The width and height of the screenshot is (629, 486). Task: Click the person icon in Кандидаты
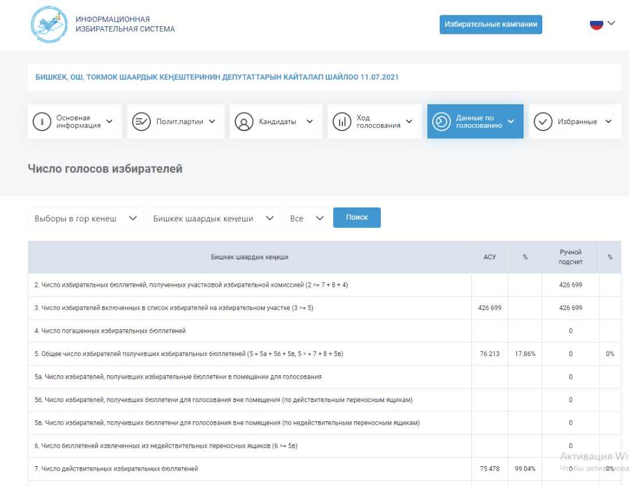click(244, 122)
